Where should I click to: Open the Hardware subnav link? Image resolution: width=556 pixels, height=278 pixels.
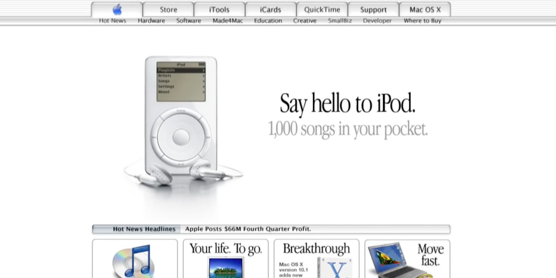(151, 21)
